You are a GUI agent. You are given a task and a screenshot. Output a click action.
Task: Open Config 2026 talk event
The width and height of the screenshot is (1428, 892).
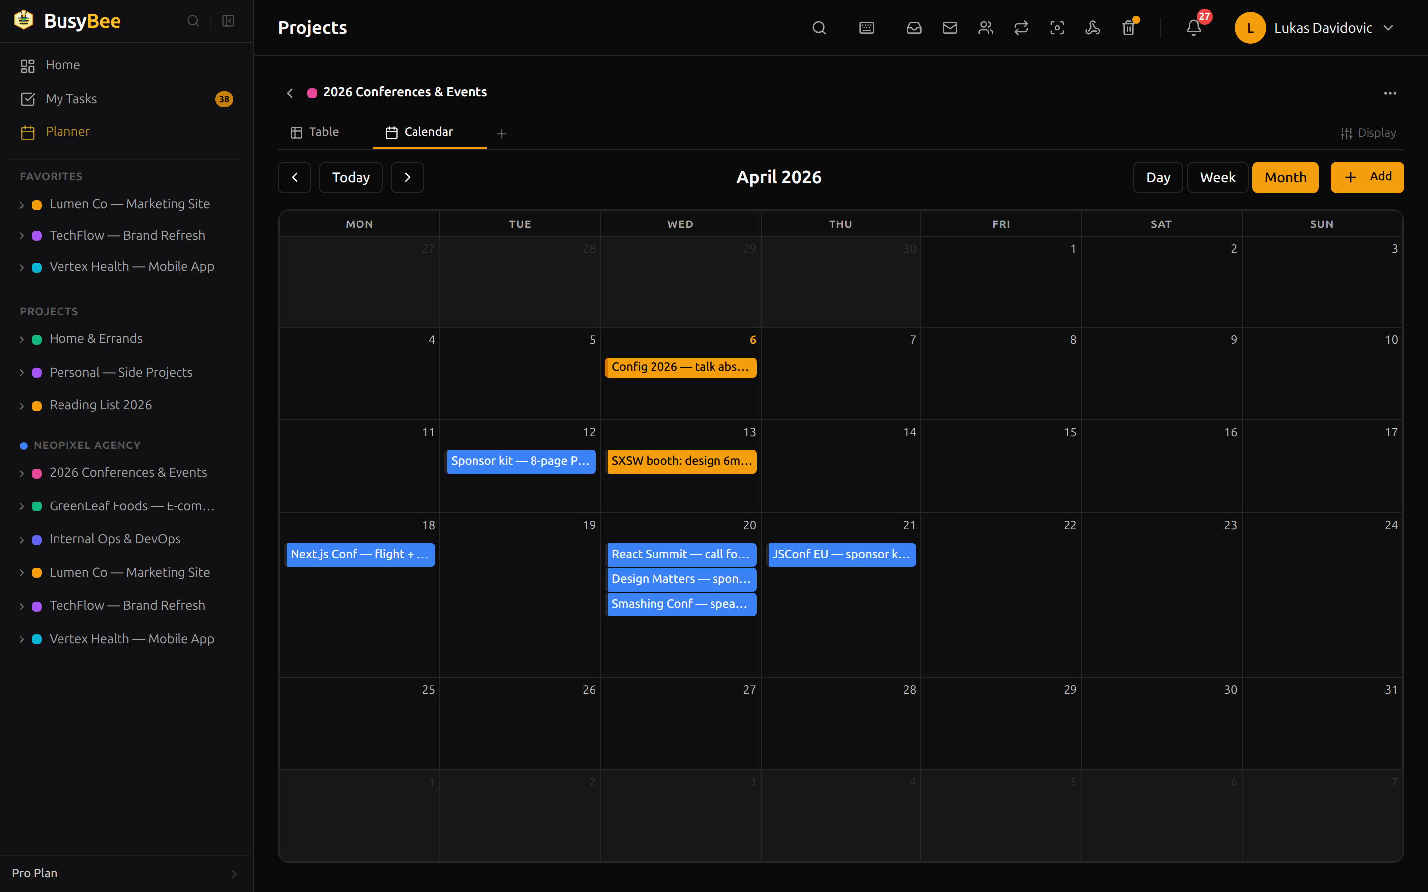pyautogui.click(x=680, y=367)
